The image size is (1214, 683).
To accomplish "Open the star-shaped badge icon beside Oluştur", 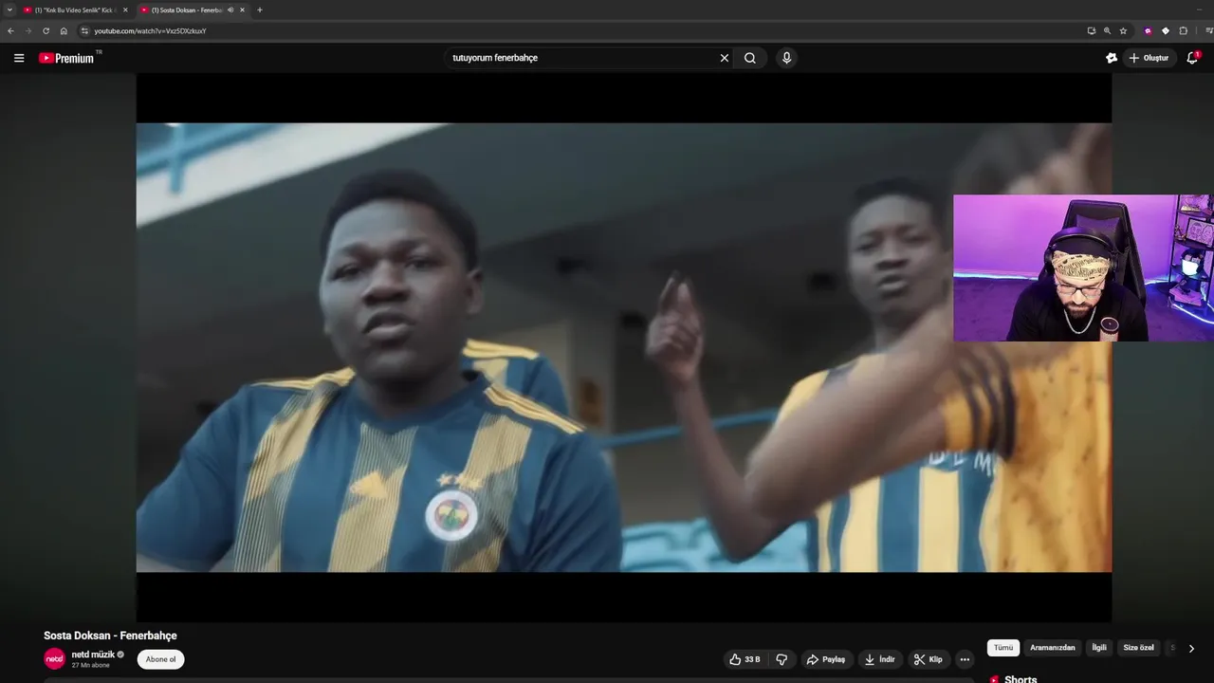I will (x=1112, y=58).
